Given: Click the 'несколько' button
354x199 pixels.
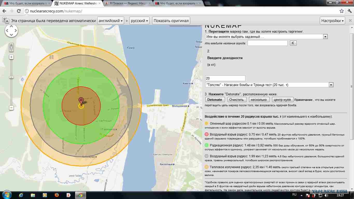Looking at the screenshot, I should pos(259,99).
